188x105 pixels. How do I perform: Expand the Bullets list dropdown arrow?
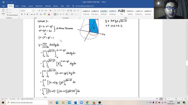click(57, 10)
